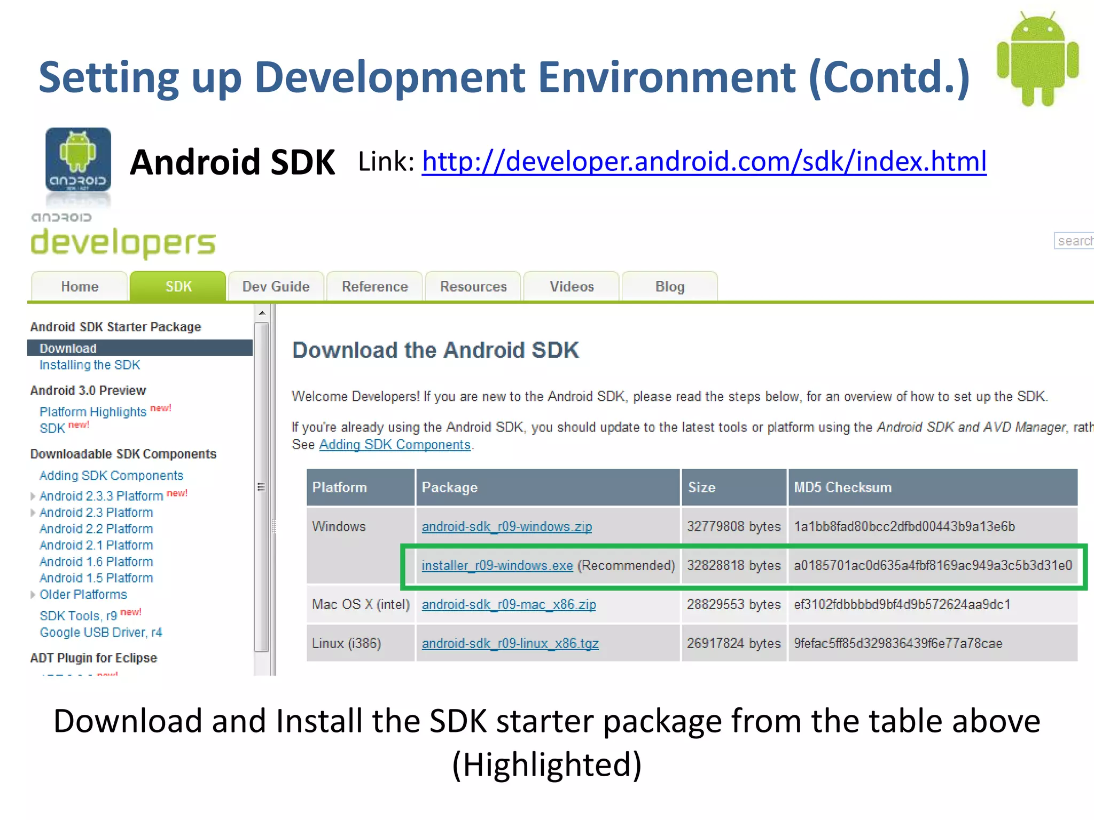Click the Download the Android SDK heading
The width and height of the screenshot is (1094, 820).
(x=435, y=351)
